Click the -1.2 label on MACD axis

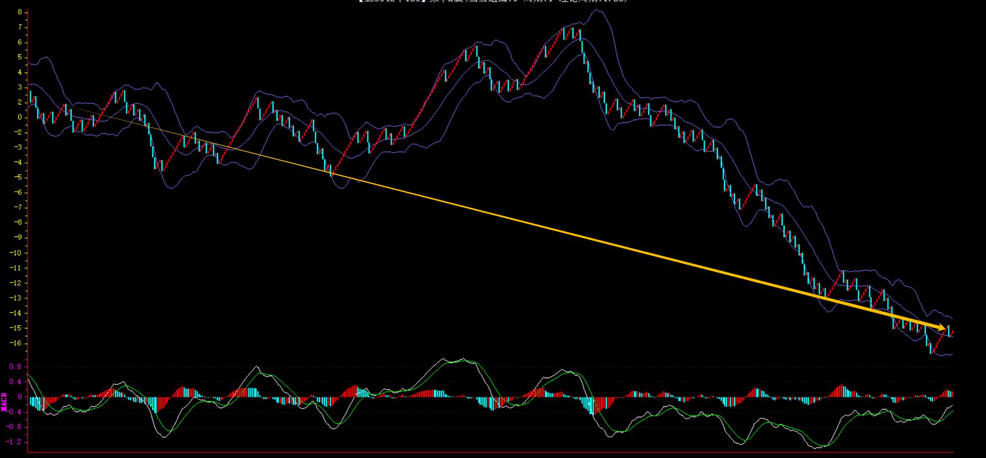tap(14, 442)
